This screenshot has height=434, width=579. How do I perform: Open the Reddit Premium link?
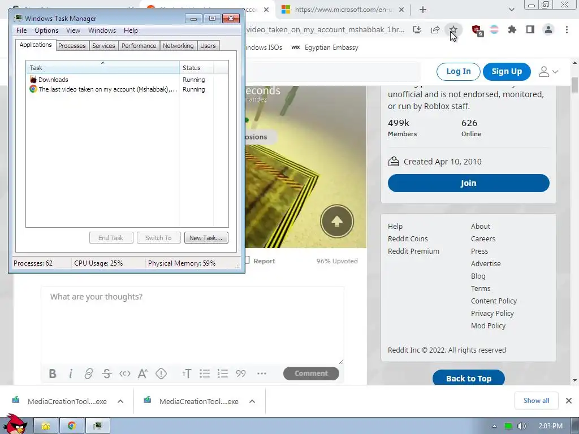tap(413, 251)
